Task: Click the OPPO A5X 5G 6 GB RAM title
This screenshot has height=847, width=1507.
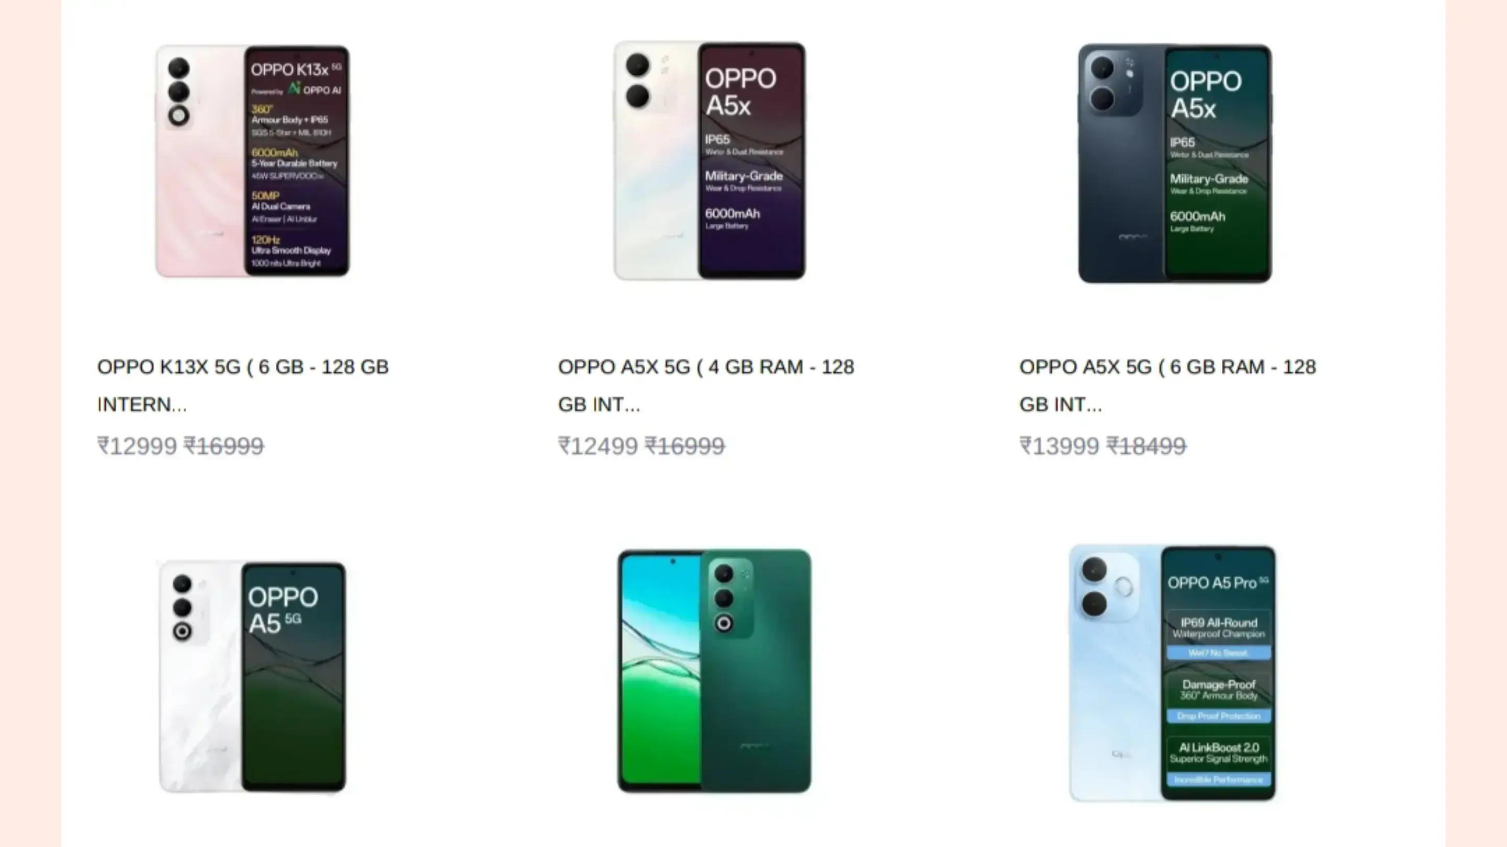Action: click(x=1168, y=385)
